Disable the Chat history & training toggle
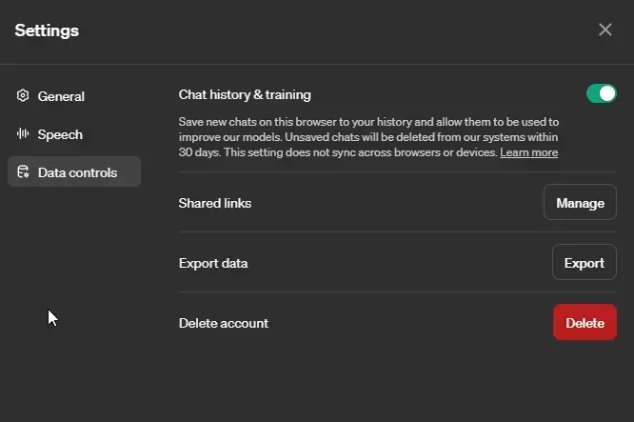This screenshot has width=634, height=422. pyautogui.click(x=601, y=93)
